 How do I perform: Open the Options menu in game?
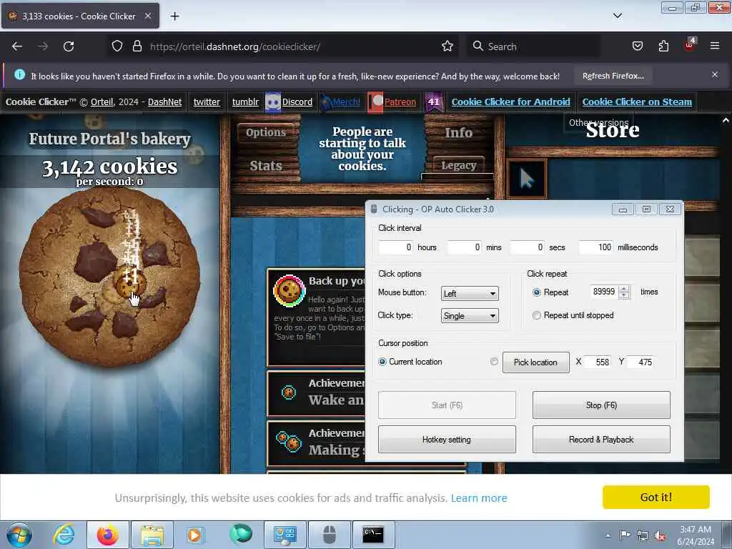(x=266, y=132)
